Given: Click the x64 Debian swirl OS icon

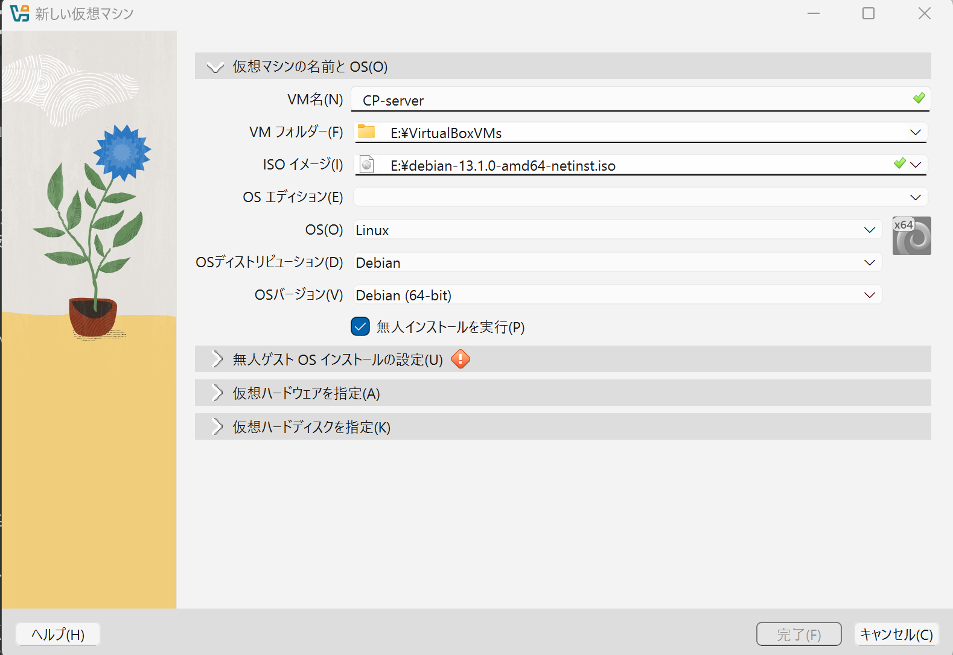Looking at the screenshot, I should pos(911,236).
